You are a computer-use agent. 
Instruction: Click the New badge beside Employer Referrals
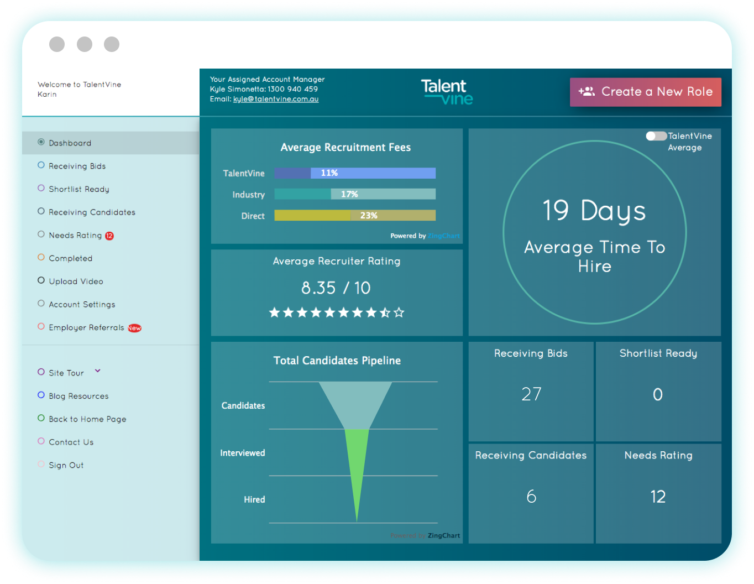click(135, 328)
